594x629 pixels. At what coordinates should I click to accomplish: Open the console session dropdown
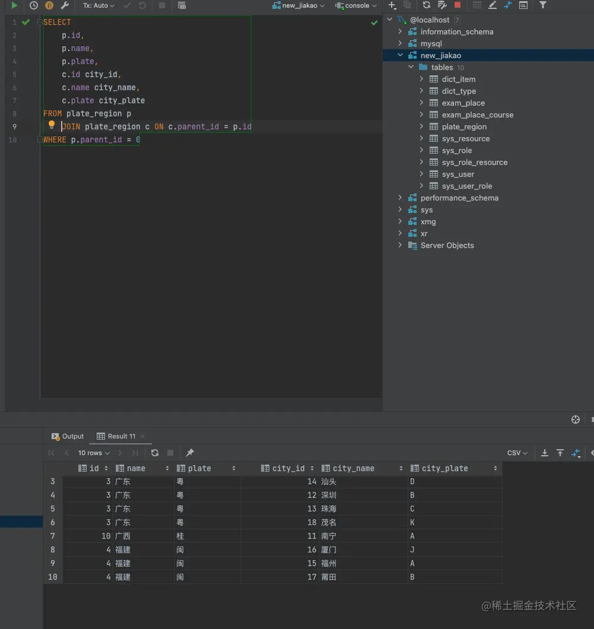point(356,5)
